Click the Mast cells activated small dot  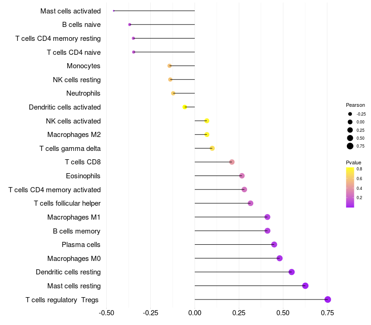(114, 11)
